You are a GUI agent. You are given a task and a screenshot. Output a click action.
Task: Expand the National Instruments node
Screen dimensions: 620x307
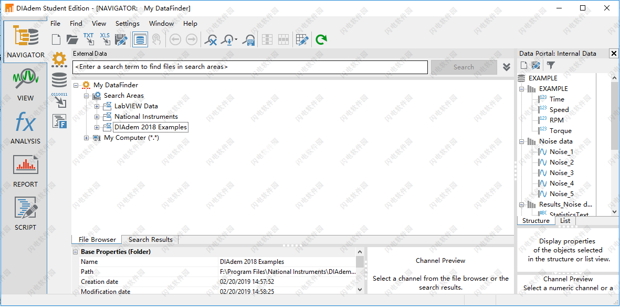pyautogui.click(x=97, y=117)
